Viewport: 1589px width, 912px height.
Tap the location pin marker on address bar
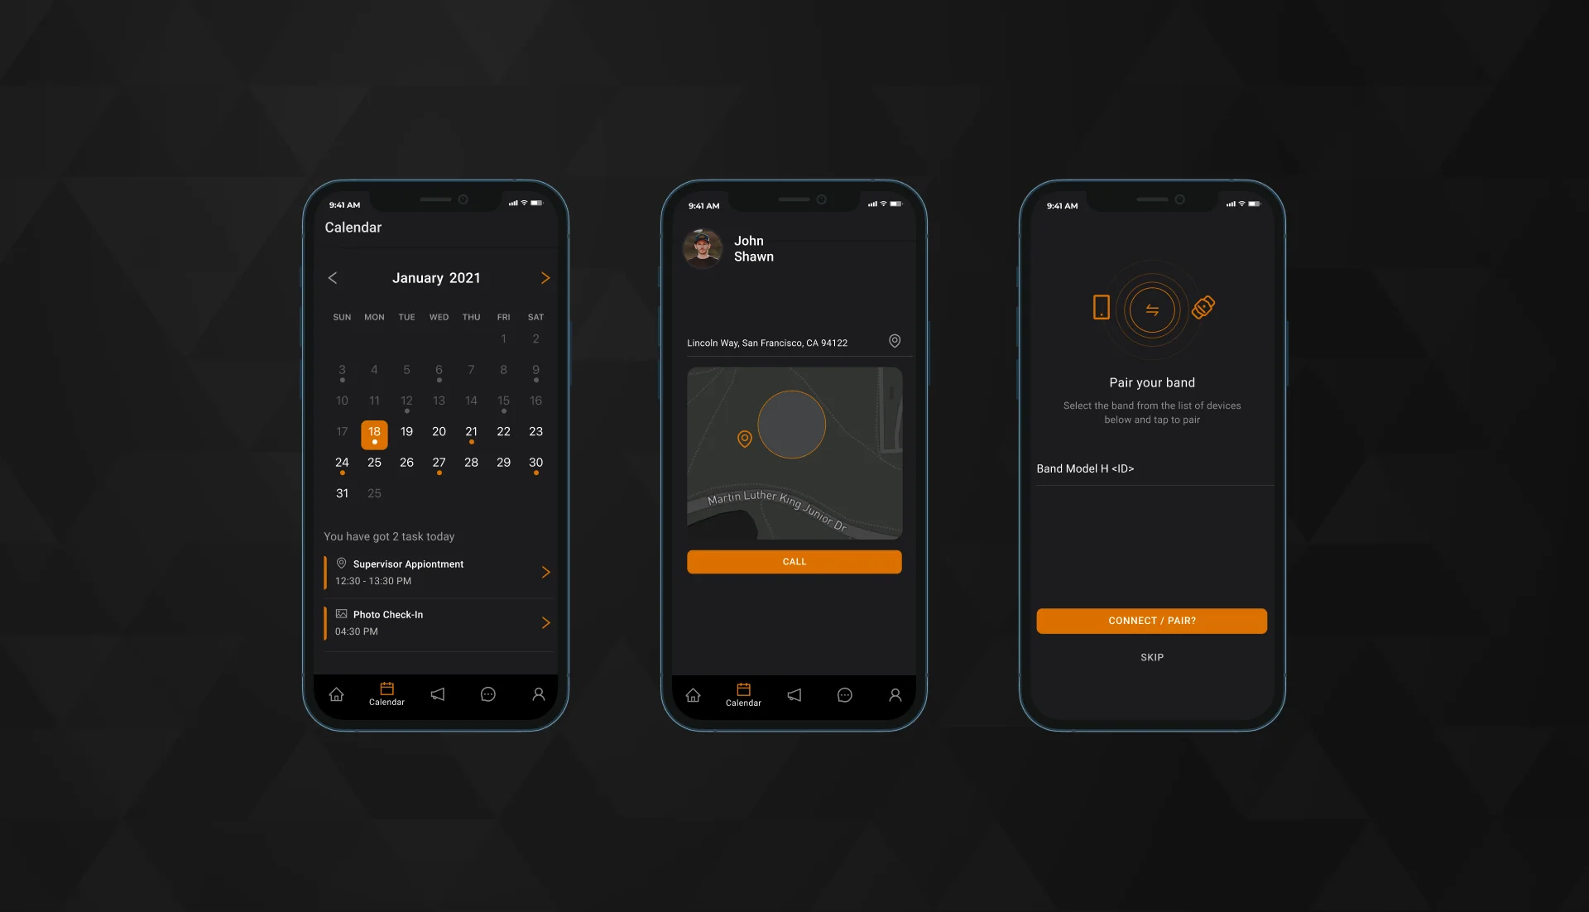coord(894,342)
